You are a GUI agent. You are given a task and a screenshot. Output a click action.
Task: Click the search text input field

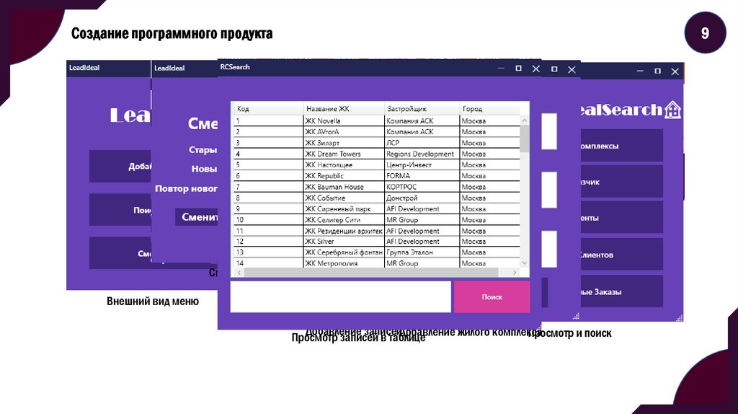click(340, 296)
